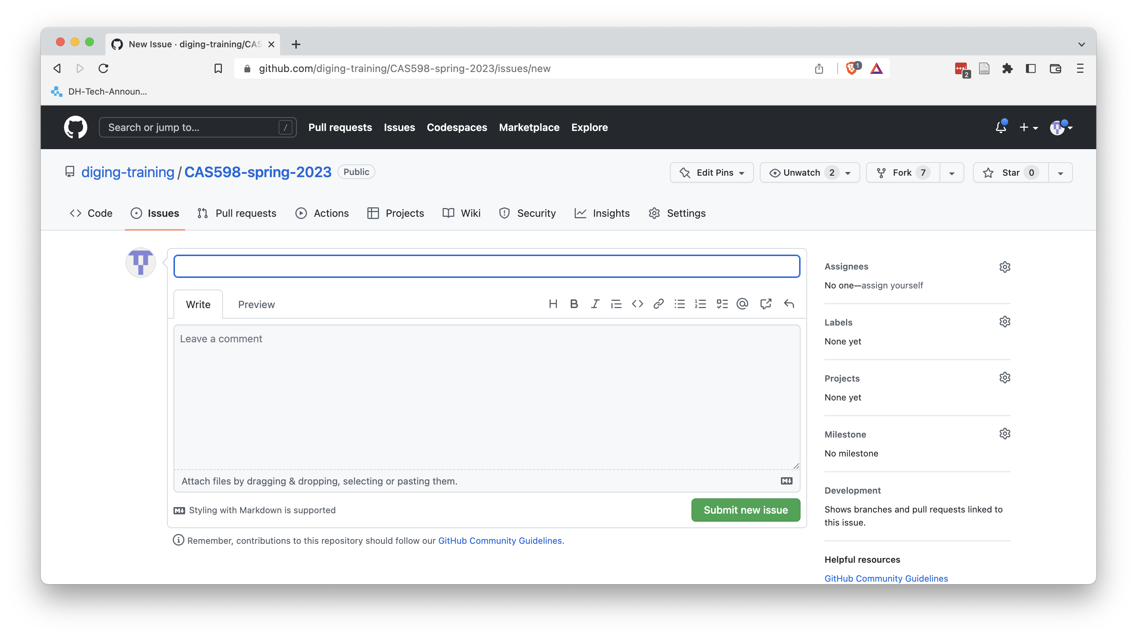Image resolution: width=1137 pixels, height=638 pixels.
Task: Click the heading formatting icon
Action: 552,304
